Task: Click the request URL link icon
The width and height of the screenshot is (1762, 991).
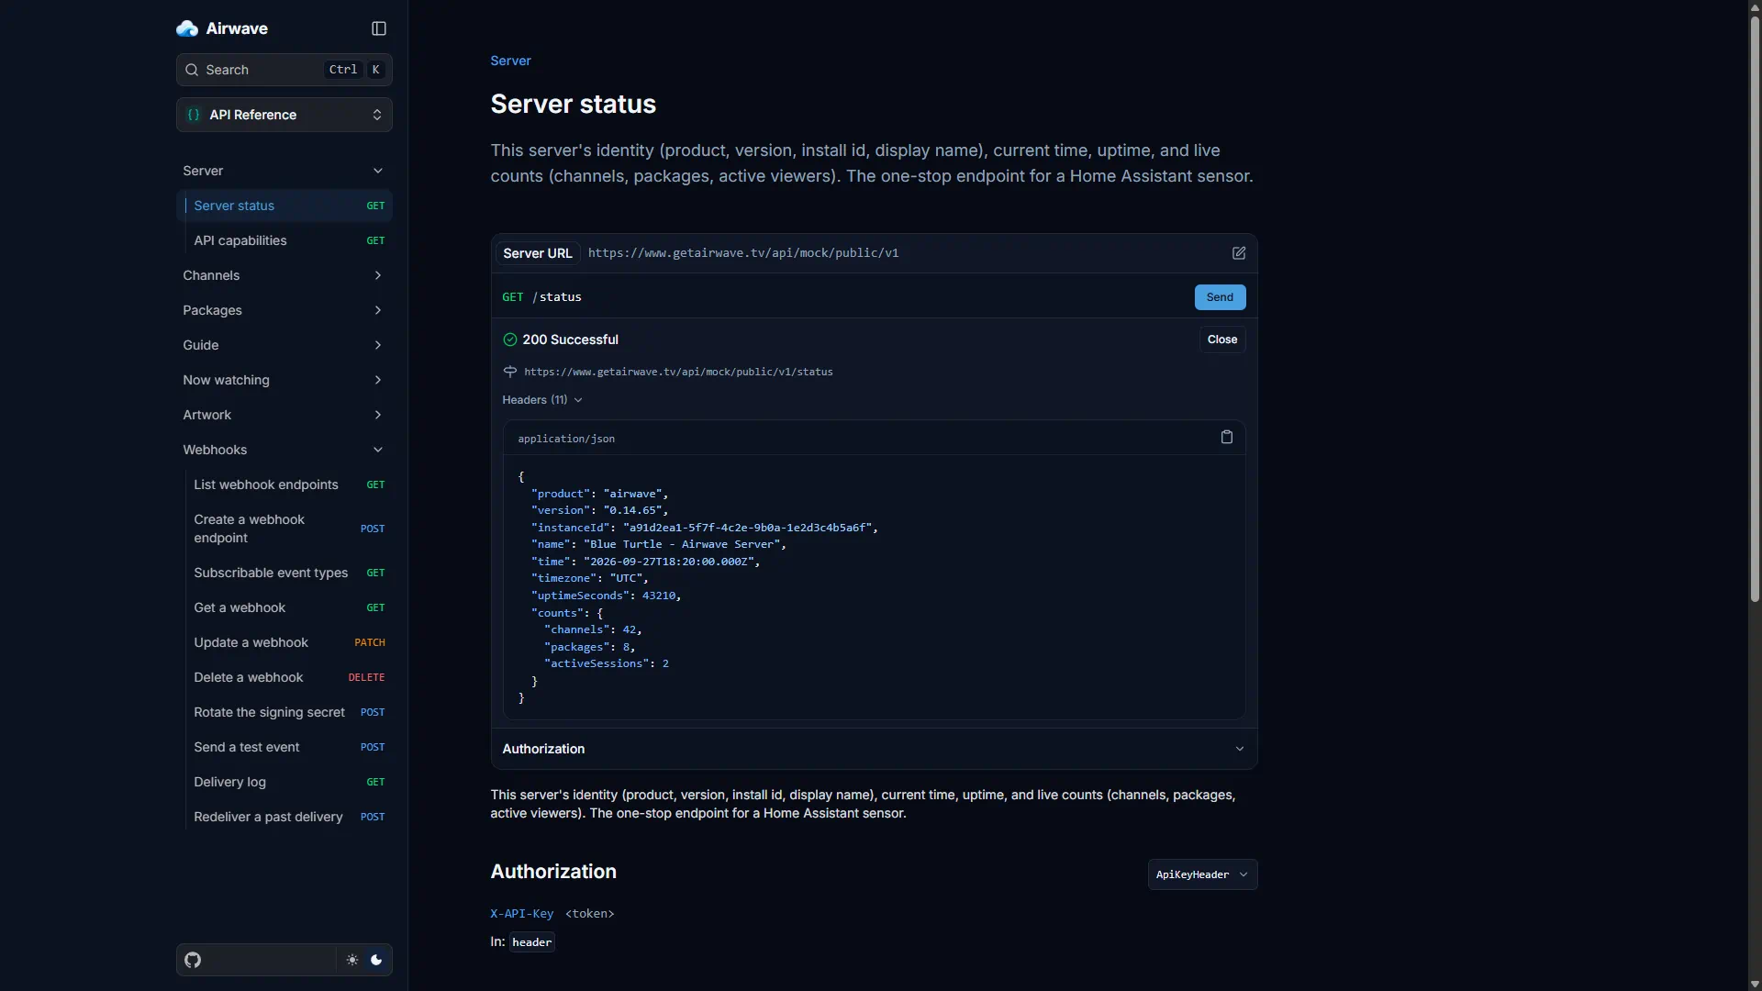Action: tap(510, 372)
